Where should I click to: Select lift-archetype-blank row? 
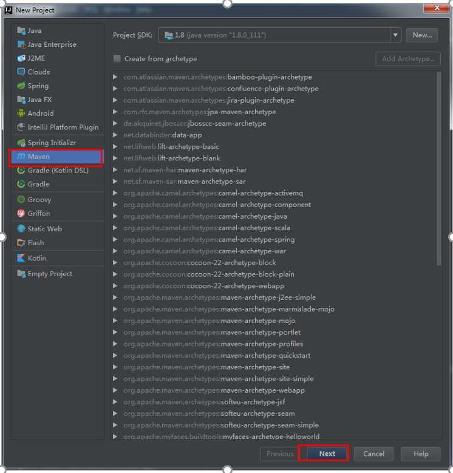point(274,158)
